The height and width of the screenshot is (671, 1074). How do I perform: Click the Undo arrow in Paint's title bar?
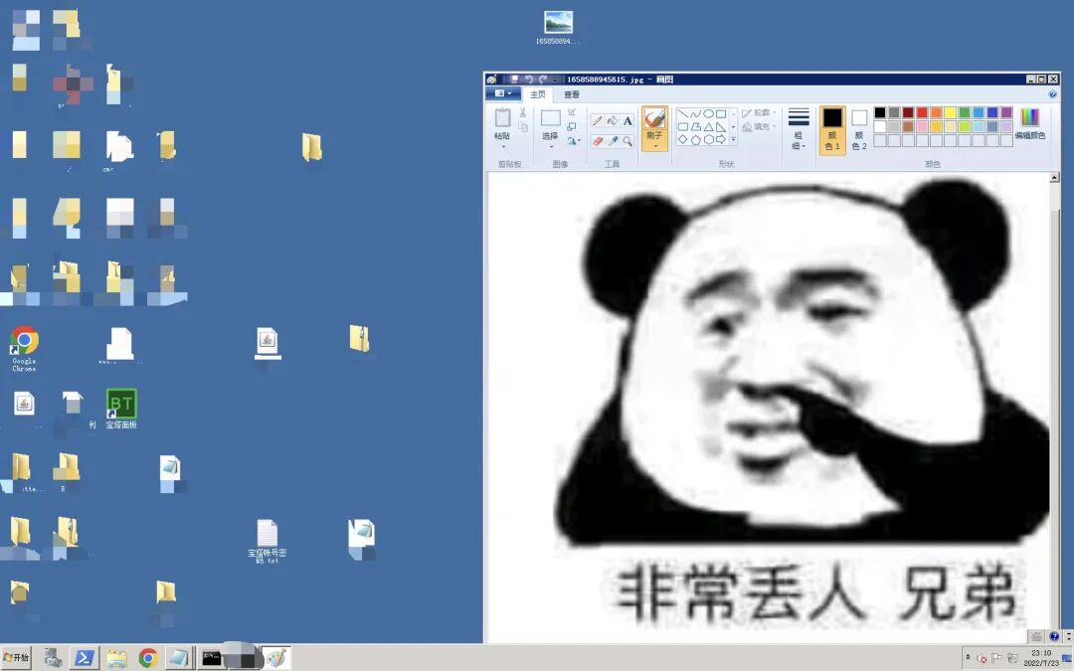tap(529, 80)
